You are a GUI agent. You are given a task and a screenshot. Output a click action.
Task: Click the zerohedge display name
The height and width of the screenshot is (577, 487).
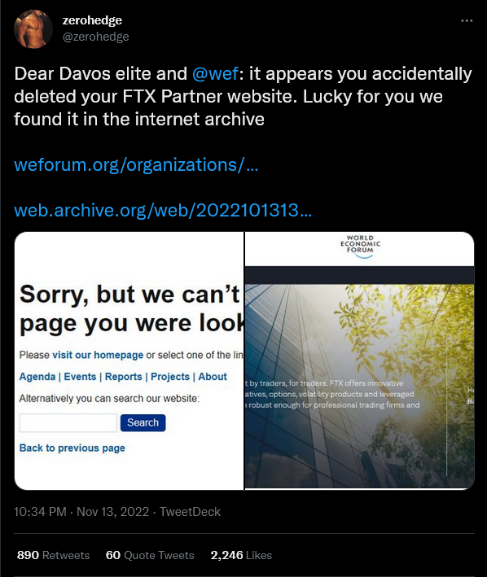(92, 20)
